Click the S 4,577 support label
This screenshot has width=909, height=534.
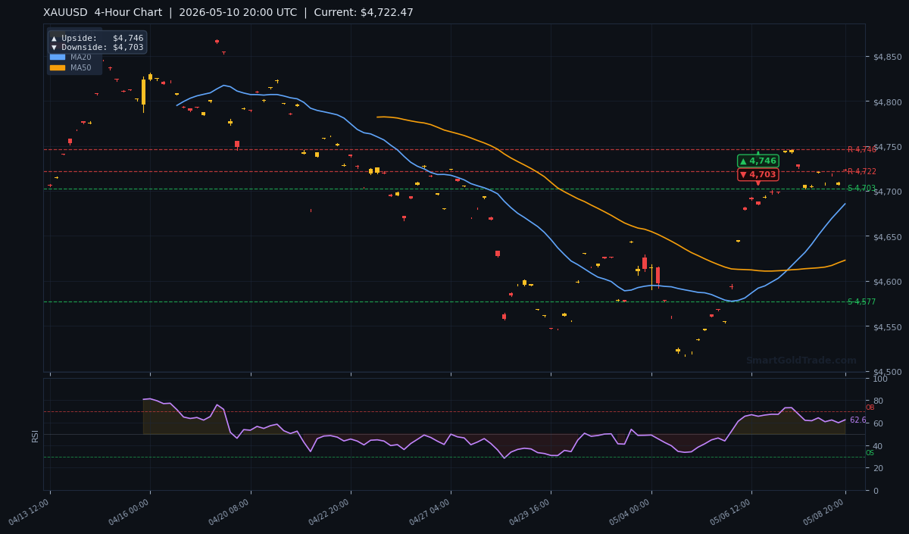(861, 302)
